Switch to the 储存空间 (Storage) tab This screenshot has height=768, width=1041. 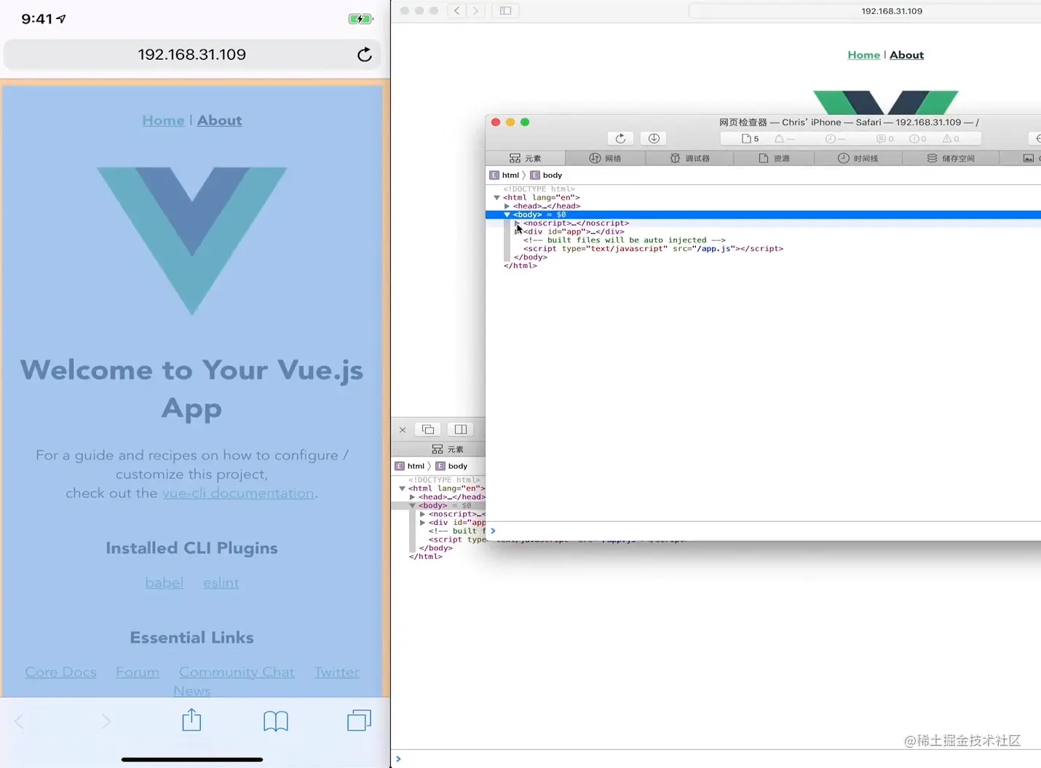pyautogui.click(x=951, y=158)
